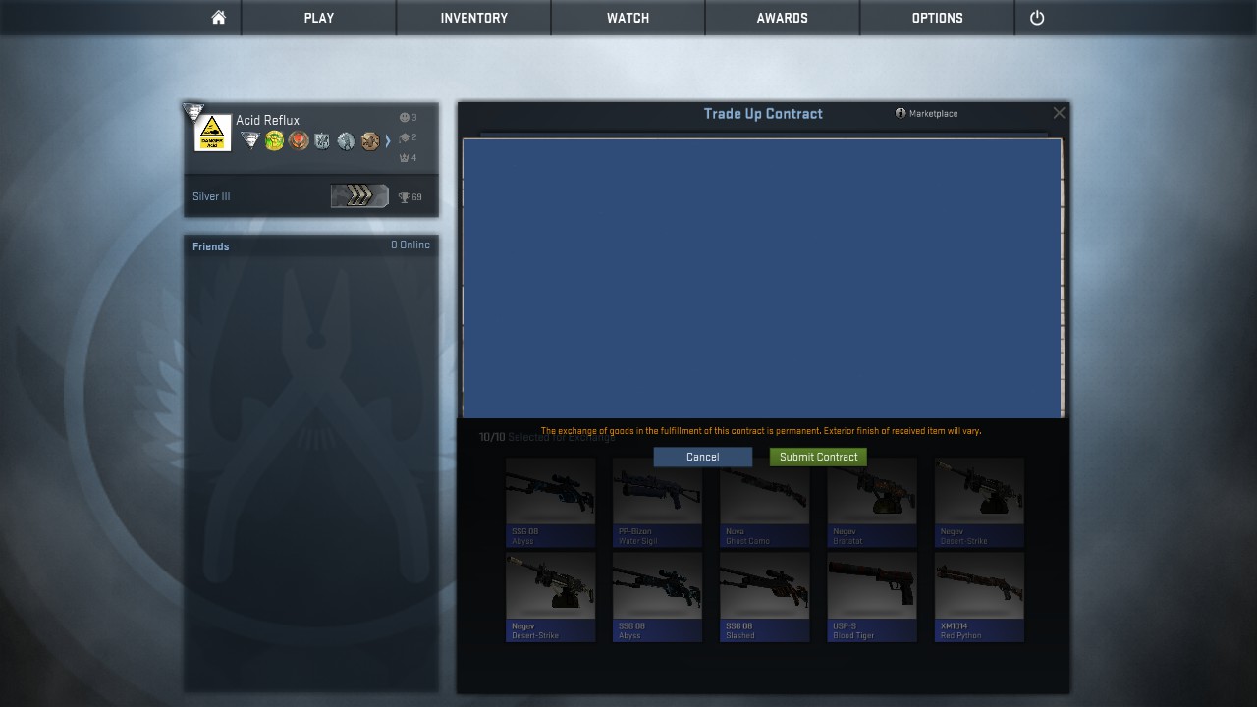Open the Acid Reflux avatar image

tap(213, 133)
